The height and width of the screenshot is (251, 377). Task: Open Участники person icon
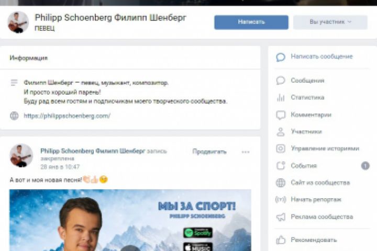coord(281,132)
